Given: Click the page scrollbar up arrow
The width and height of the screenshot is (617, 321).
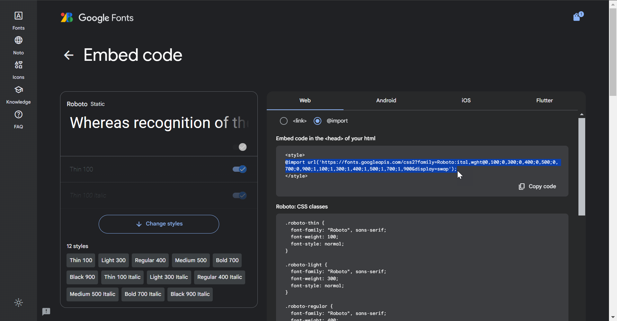Looking at the screenshot, I should click(613, 4).
